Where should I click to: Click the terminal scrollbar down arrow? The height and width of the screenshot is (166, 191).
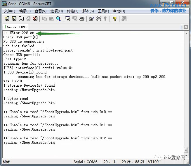click(186, 156)
